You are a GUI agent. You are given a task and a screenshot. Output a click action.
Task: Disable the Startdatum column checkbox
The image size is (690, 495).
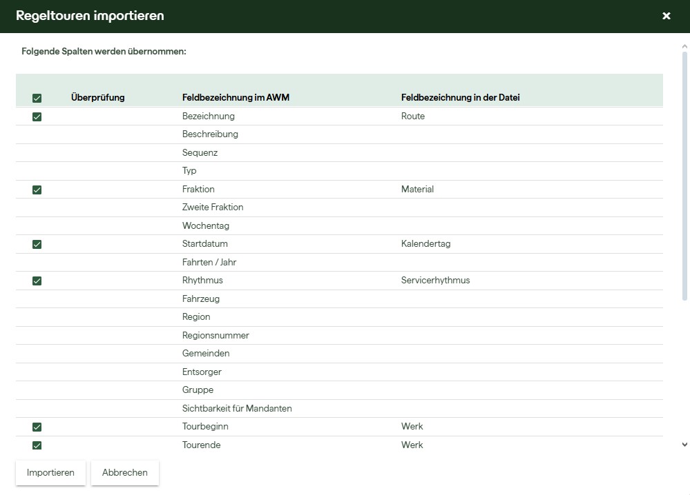37,244
